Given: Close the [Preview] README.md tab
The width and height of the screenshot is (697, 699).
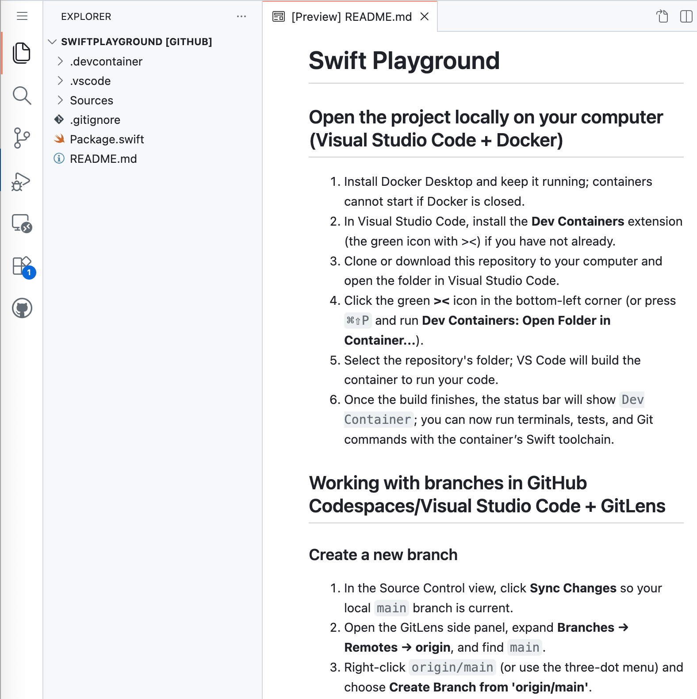Looking at the screenshot, I should click(x=425, y=17).
